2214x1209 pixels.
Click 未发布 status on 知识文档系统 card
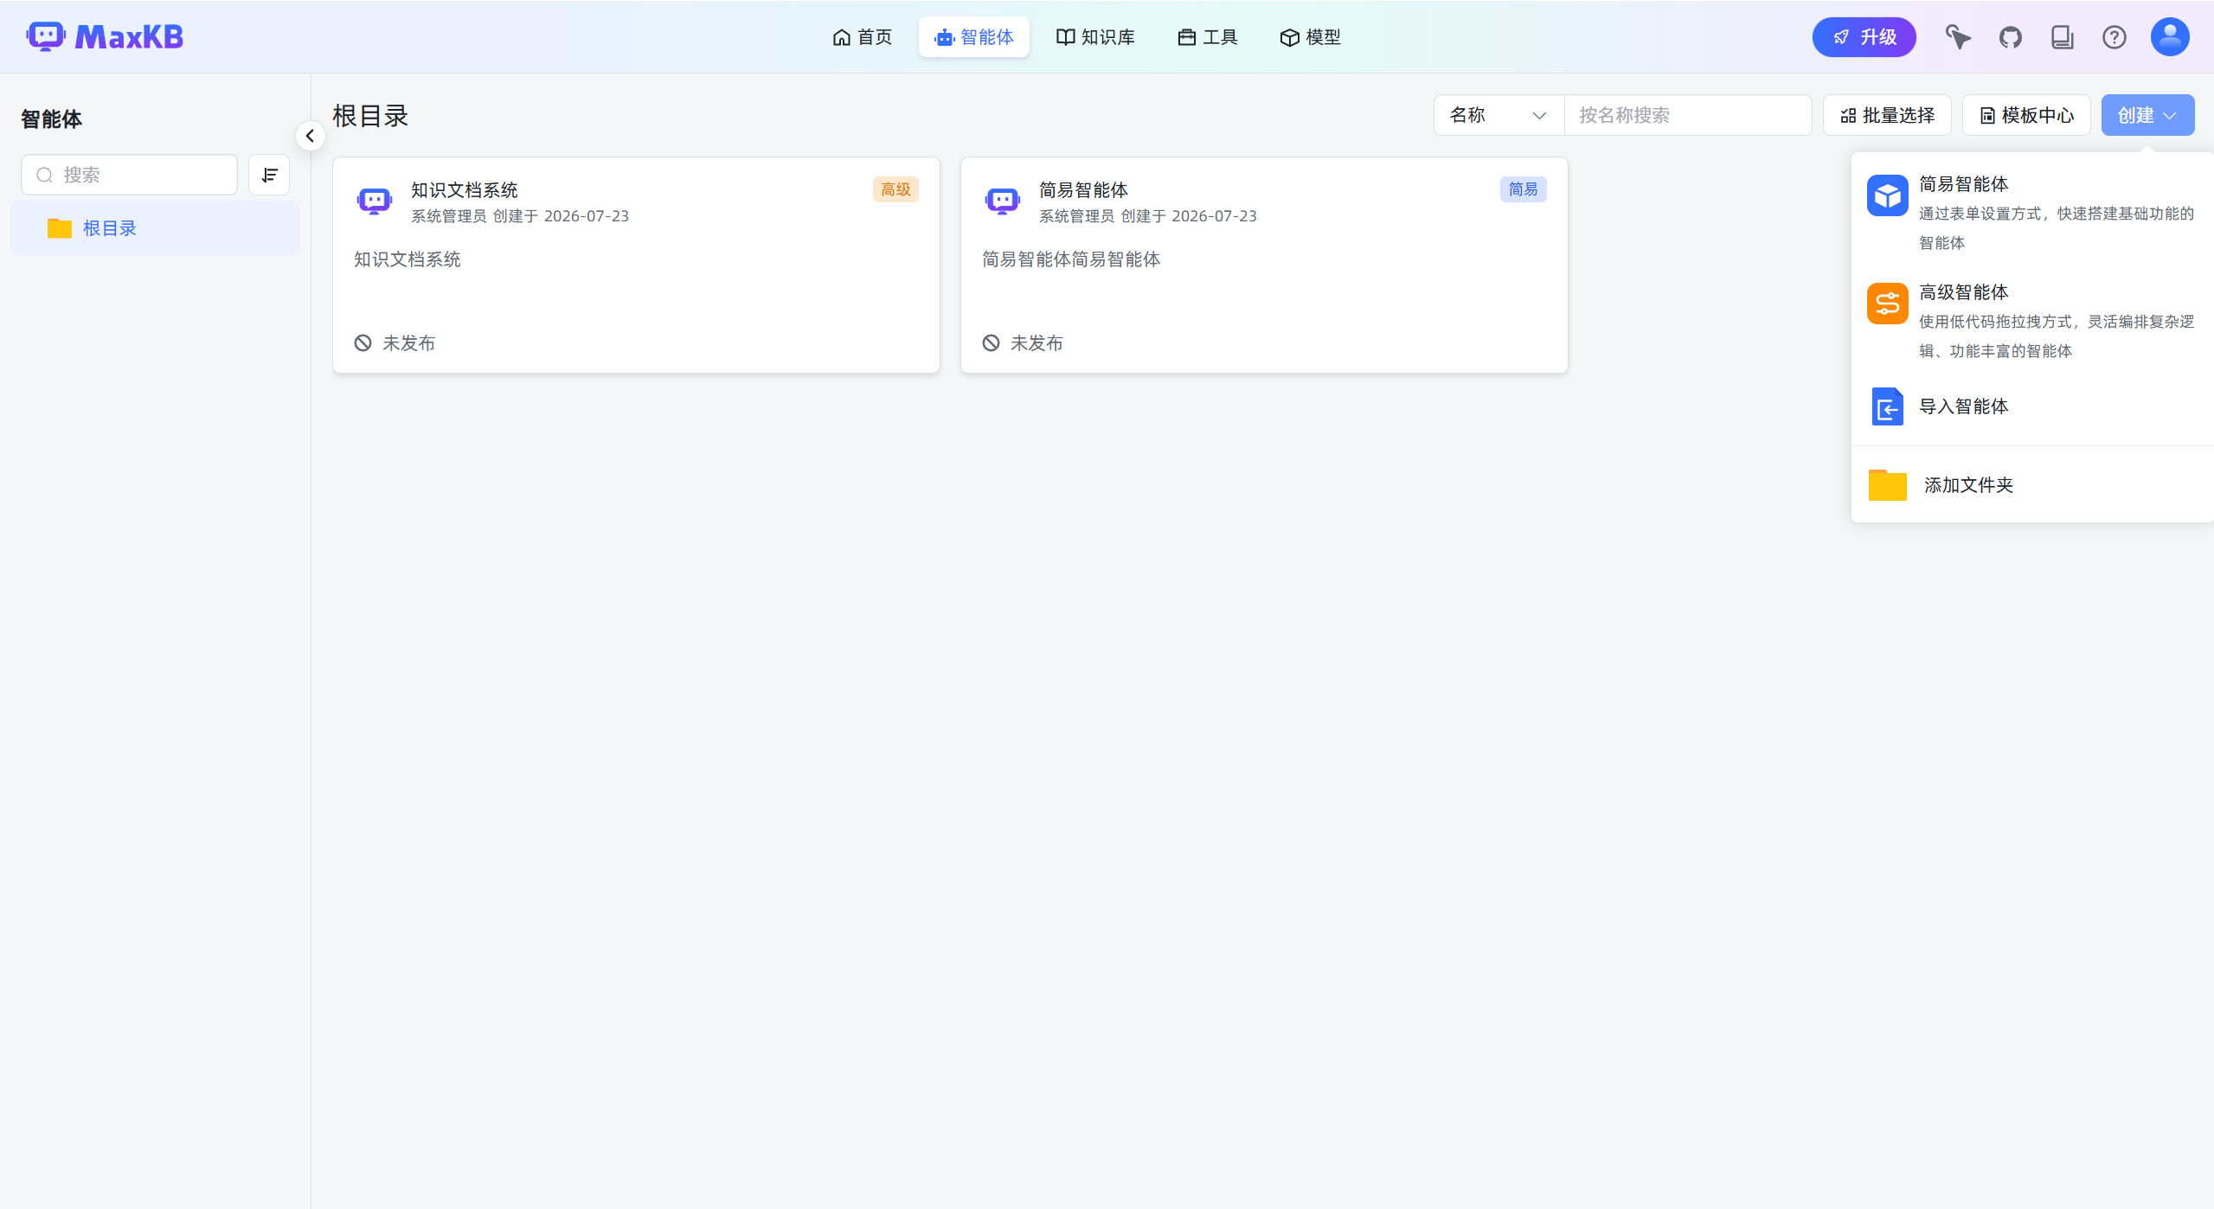tap(395, 343)
